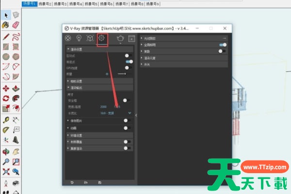Image resolution: width=291 pixels, height=194 pixels.
Task: Open the 16:9 aspect ratio dropdown
Action: 116,113
